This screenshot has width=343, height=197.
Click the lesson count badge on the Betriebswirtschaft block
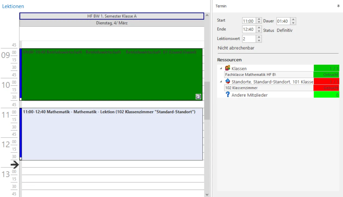point(198,96)
